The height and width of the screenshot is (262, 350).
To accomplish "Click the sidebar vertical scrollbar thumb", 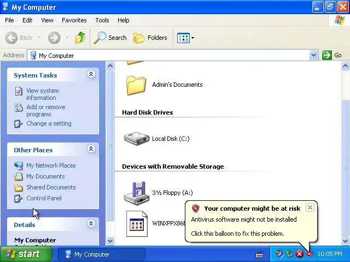I will [110, 146].
